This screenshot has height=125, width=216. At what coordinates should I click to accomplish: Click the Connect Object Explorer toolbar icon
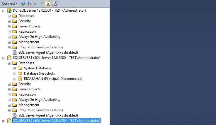click(x=23, y=3)
